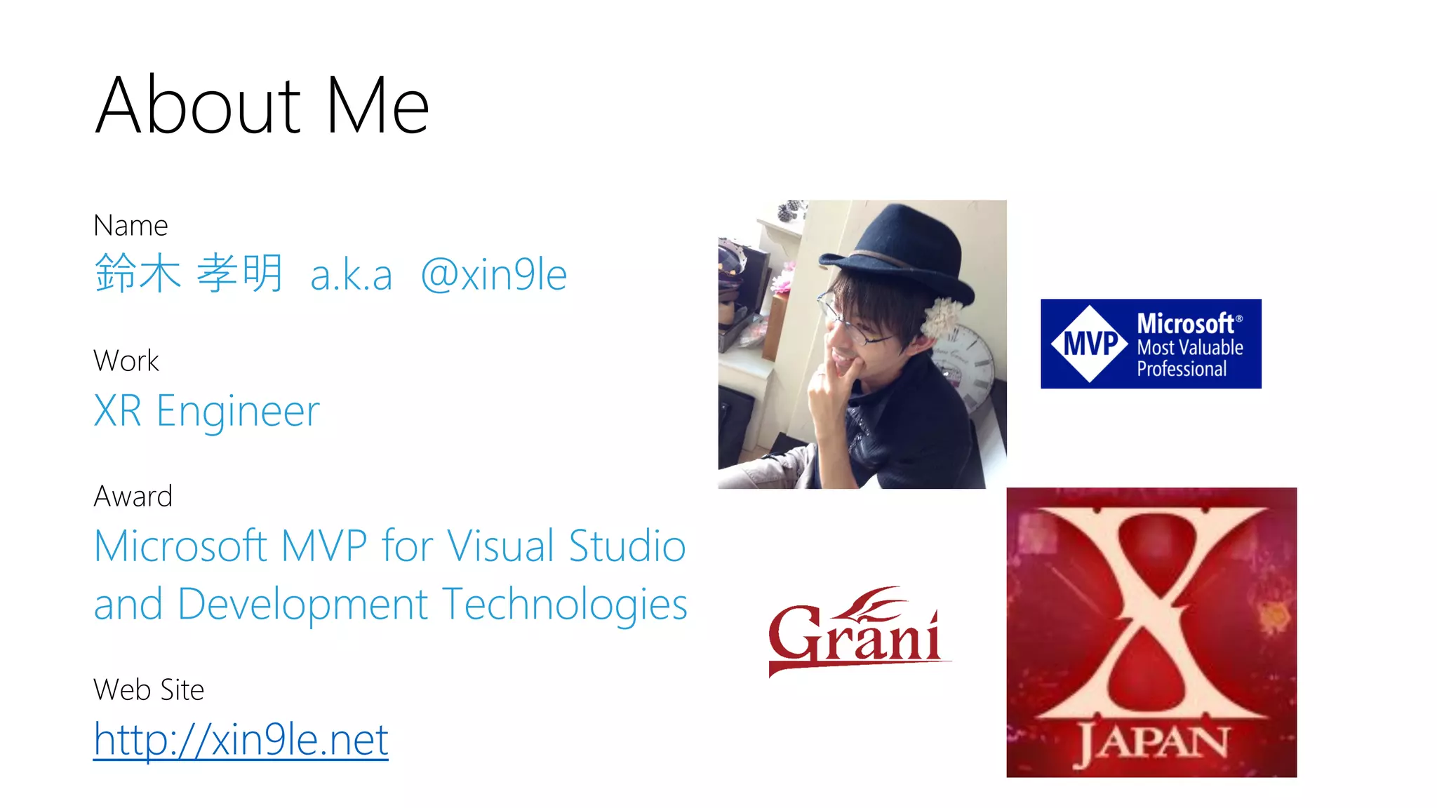Viewport: 1437px width, 808px height.
Task: Click the XR Engineer job title
Action: (x=206, y=410)
